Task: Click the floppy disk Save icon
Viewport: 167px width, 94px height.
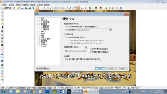Action: tap(22, 8)
